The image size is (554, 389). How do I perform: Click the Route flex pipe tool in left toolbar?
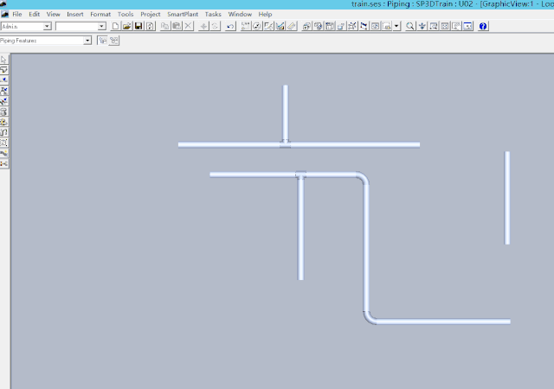pyautogui.click(x=3, y=132)
